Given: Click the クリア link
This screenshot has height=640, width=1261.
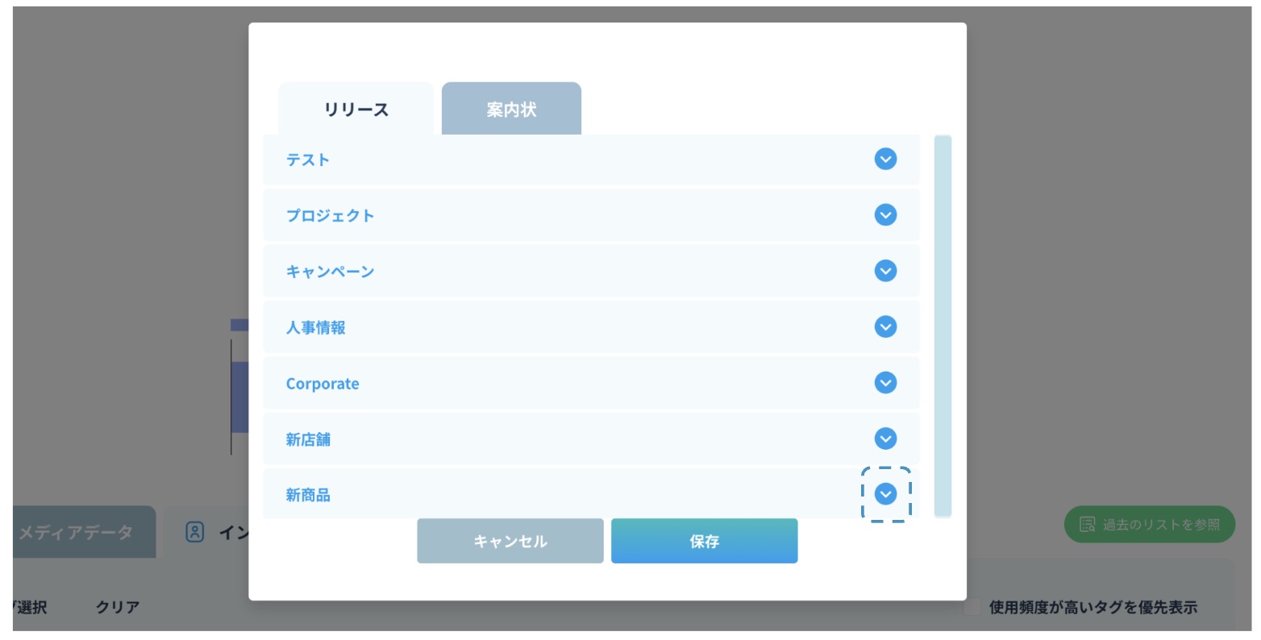Looking at the screenshot, I should (x=118, y=608).
